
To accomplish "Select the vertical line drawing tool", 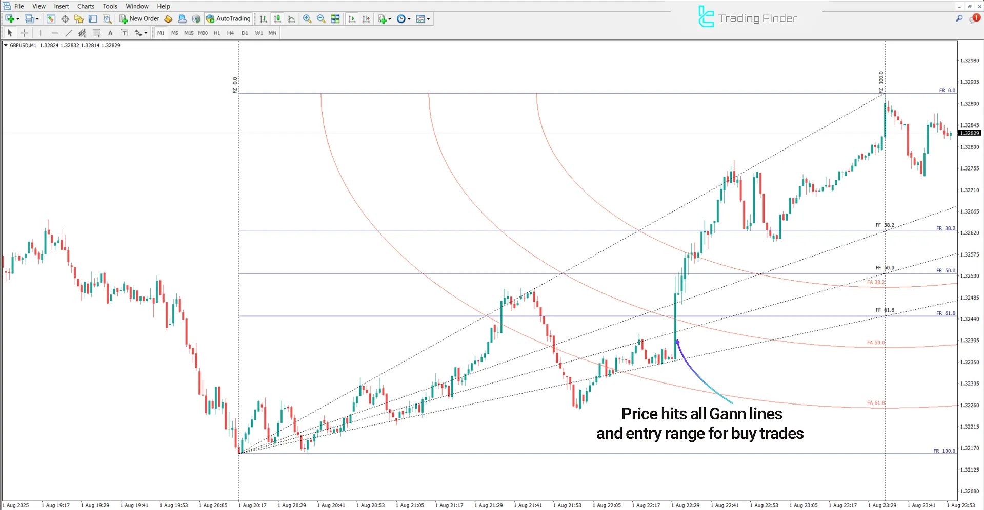I will pyautogui.click(x=41, y=33).
